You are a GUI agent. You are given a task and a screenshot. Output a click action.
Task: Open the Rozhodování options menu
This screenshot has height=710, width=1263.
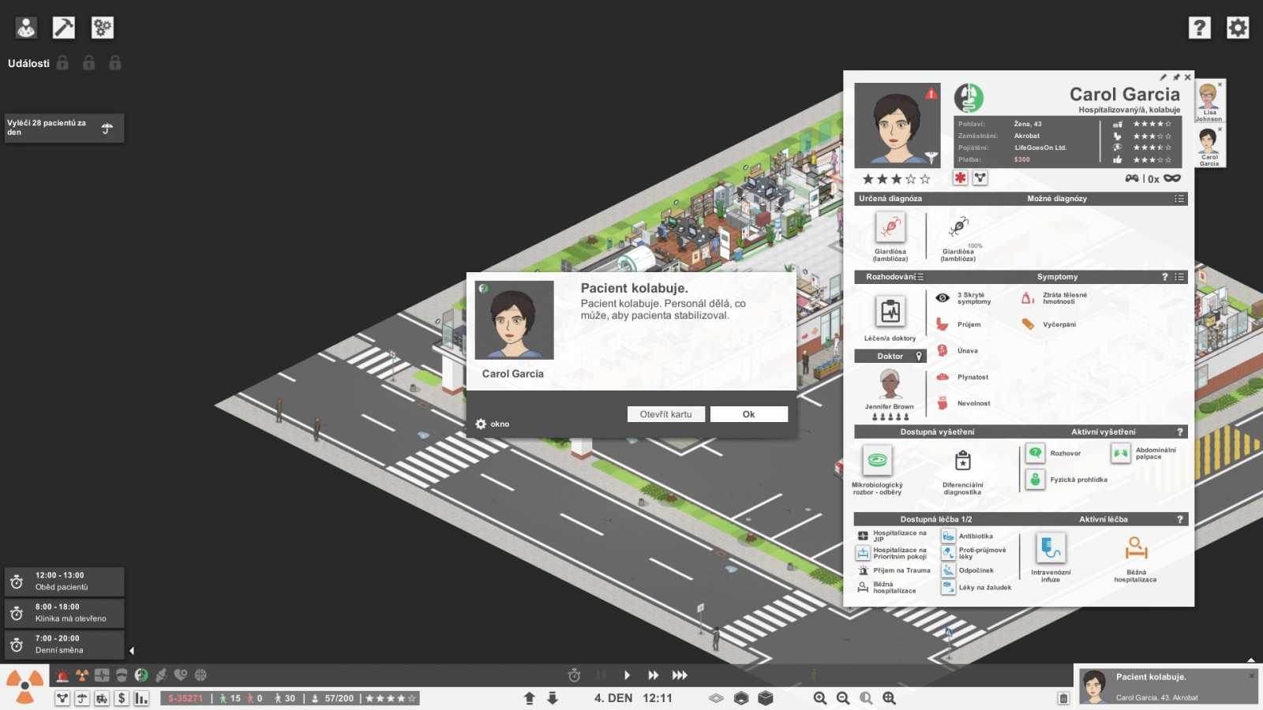920,277
